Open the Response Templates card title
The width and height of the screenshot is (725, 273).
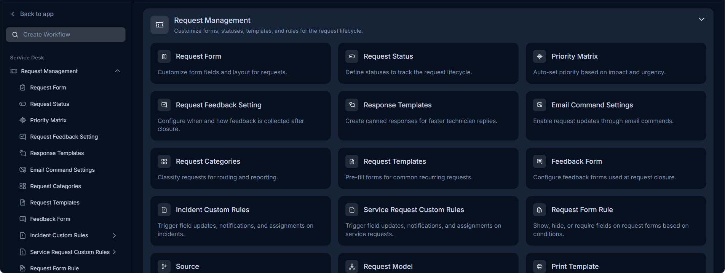click(x=398, y=105)
